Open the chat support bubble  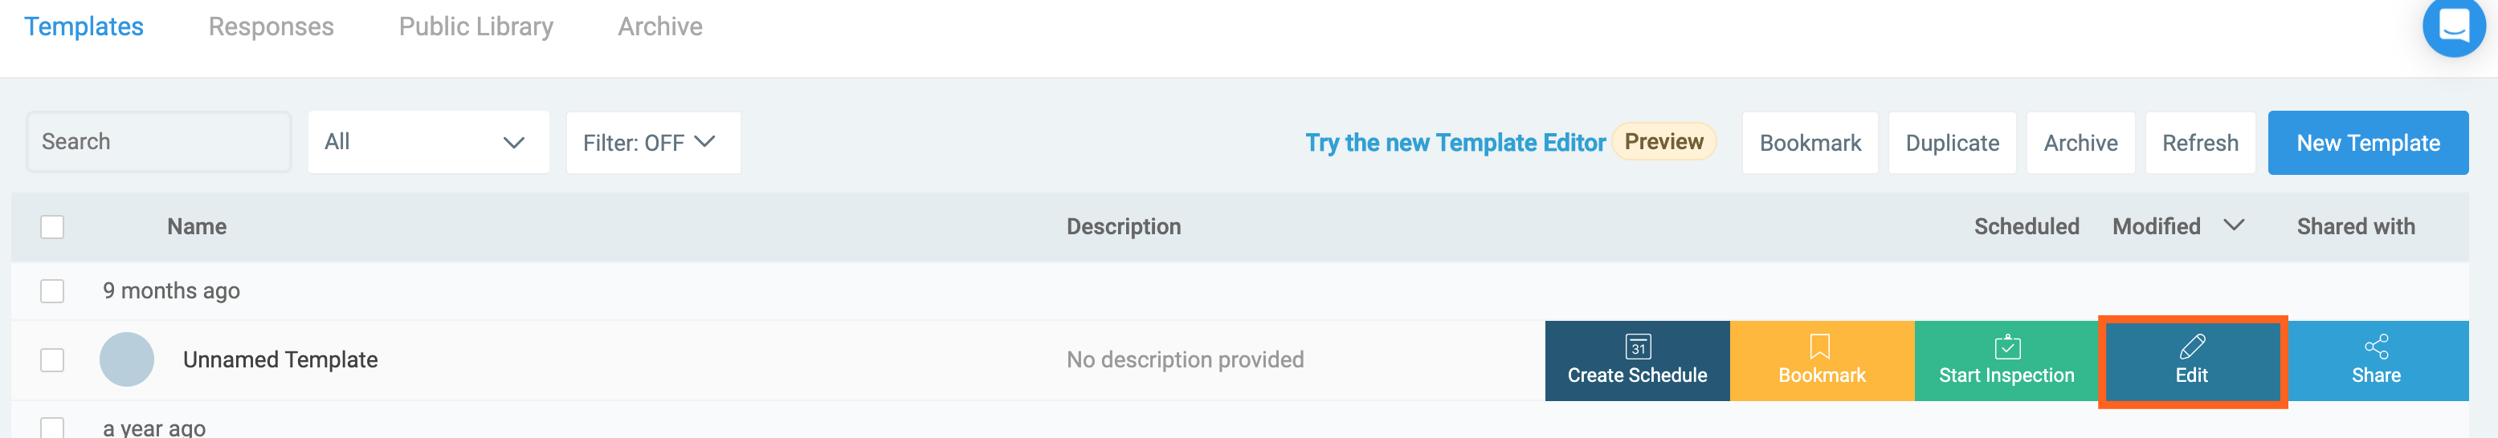[2452, 26]
